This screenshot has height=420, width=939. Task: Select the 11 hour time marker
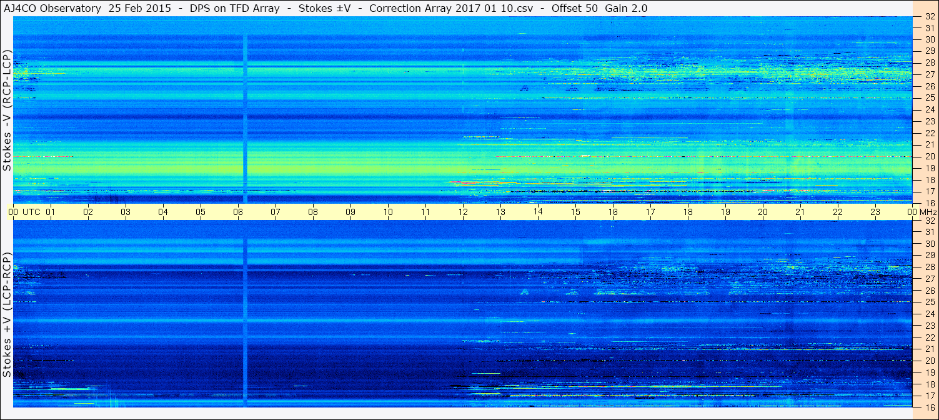[x=425, y=212]
